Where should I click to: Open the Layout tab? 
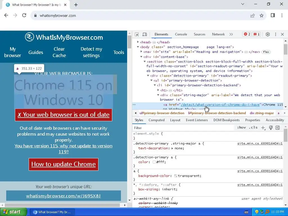tap(175, 120)
